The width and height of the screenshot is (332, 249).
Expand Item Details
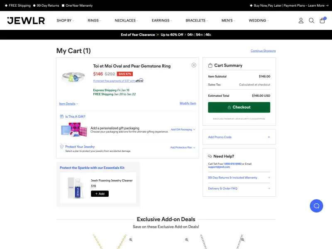click(68, 104)
